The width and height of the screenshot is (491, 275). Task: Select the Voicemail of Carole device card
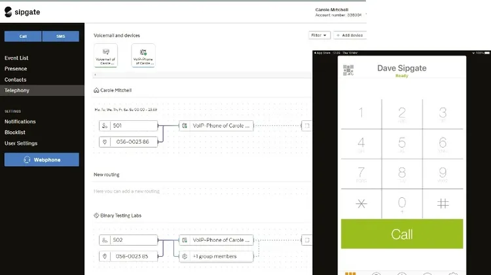(x=106, y=56)
